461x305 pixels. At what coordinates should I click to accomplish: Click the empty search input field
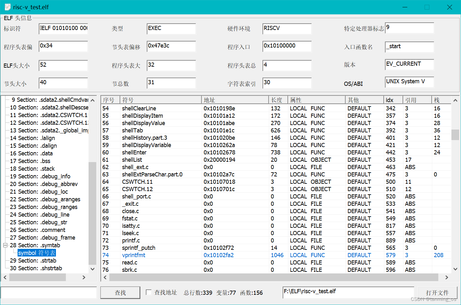coord(49,292)
